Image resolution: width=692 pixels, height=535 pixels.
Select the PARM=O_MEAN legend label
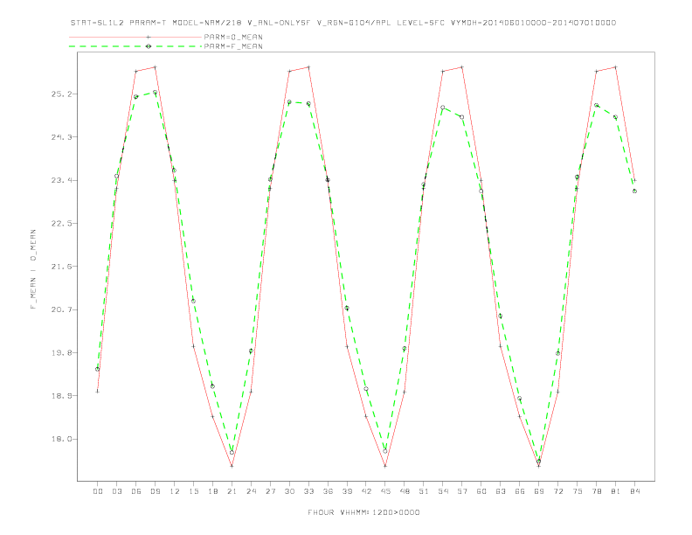click(233, 37)
